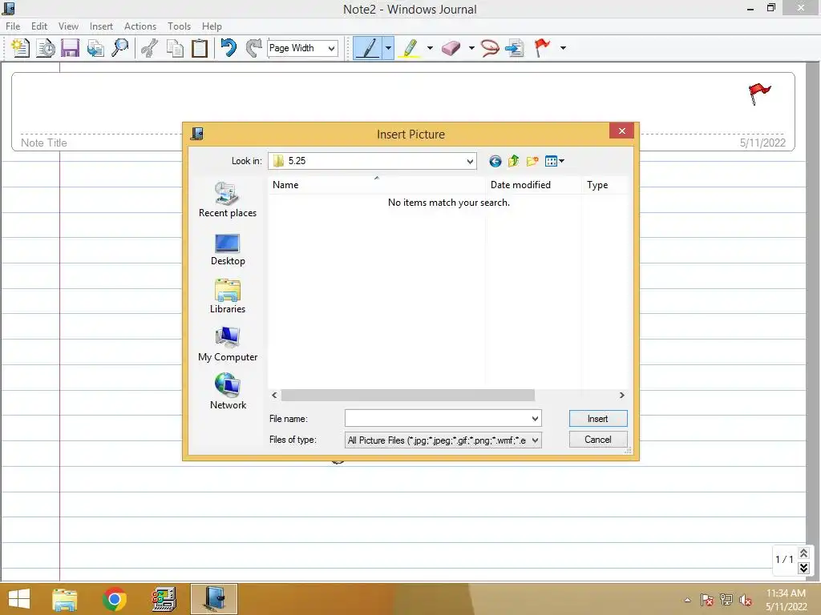This screenshot has height=615, width=821.
Task: Open the Edit menu
Action: (38, 26)
